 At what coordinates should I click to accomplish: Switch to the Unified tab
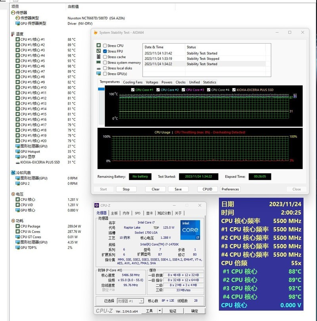click(x=194, y=82)
